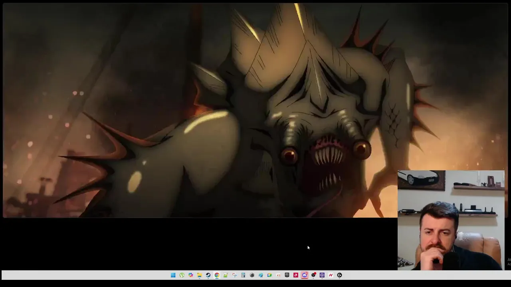511x287 pixels.
Task: Open the Windows Start menu
Action: point(173,275)
